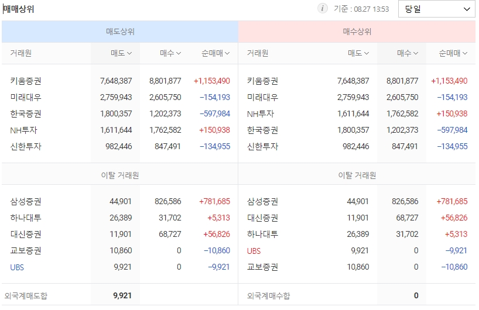Click 대신증권 in right 이탈 거래원 list
This screenshot has width=479, height=310.
point(262,218)
